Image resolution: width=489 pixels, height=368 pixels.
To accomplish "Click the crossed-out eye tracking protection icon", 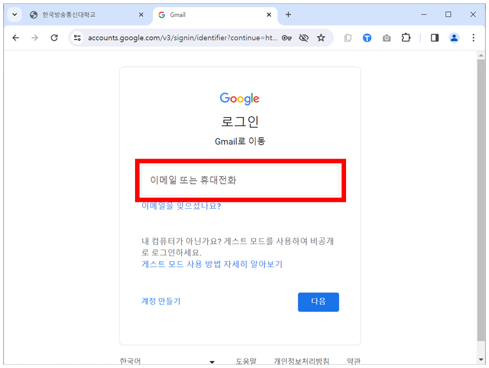I will point(303,38).
